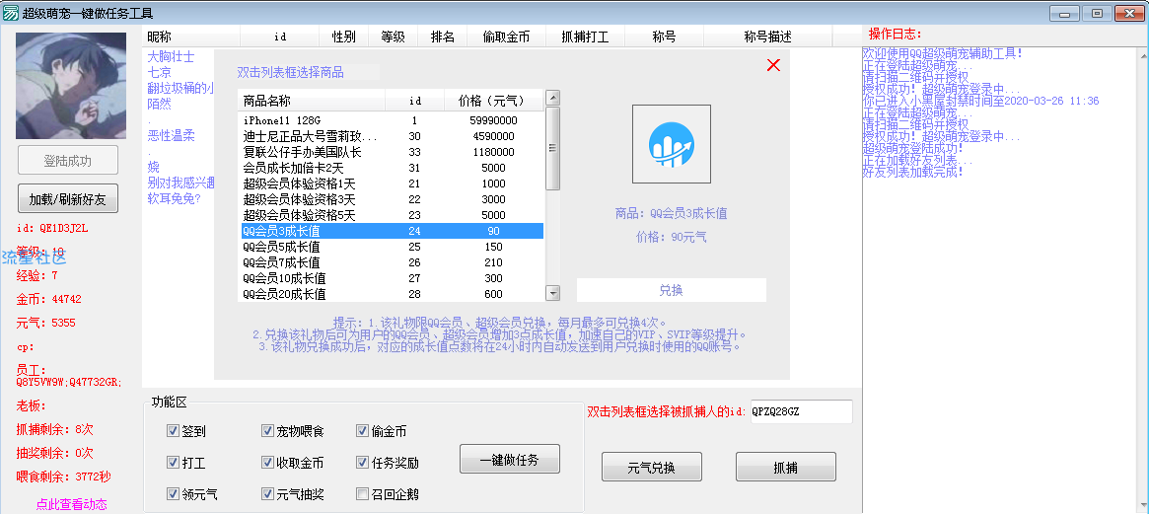This screenshot has height=514, width=1149.
Task: Click the 兑换 exchange button
Action: pyautogui.click(x=672, y=290)
